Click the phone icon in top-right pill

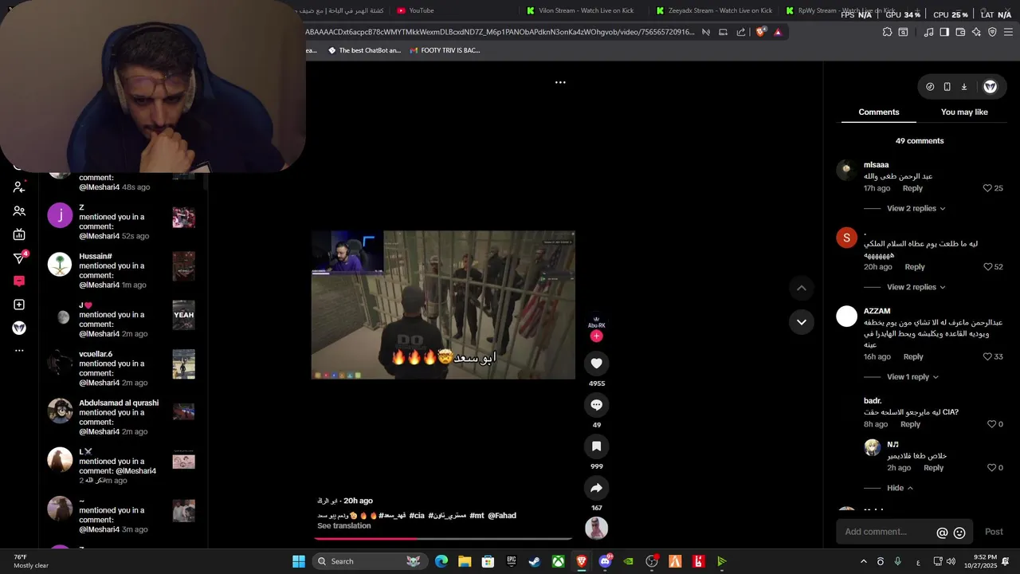(947, 87)
